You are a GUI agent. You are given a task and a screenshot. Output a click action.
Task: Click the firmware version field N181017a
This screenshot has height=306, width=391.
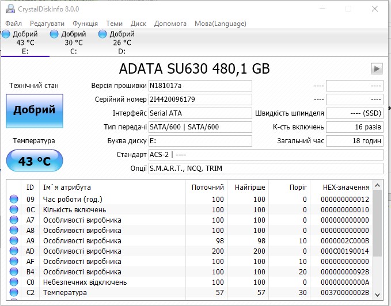click(x=200, y=86)
